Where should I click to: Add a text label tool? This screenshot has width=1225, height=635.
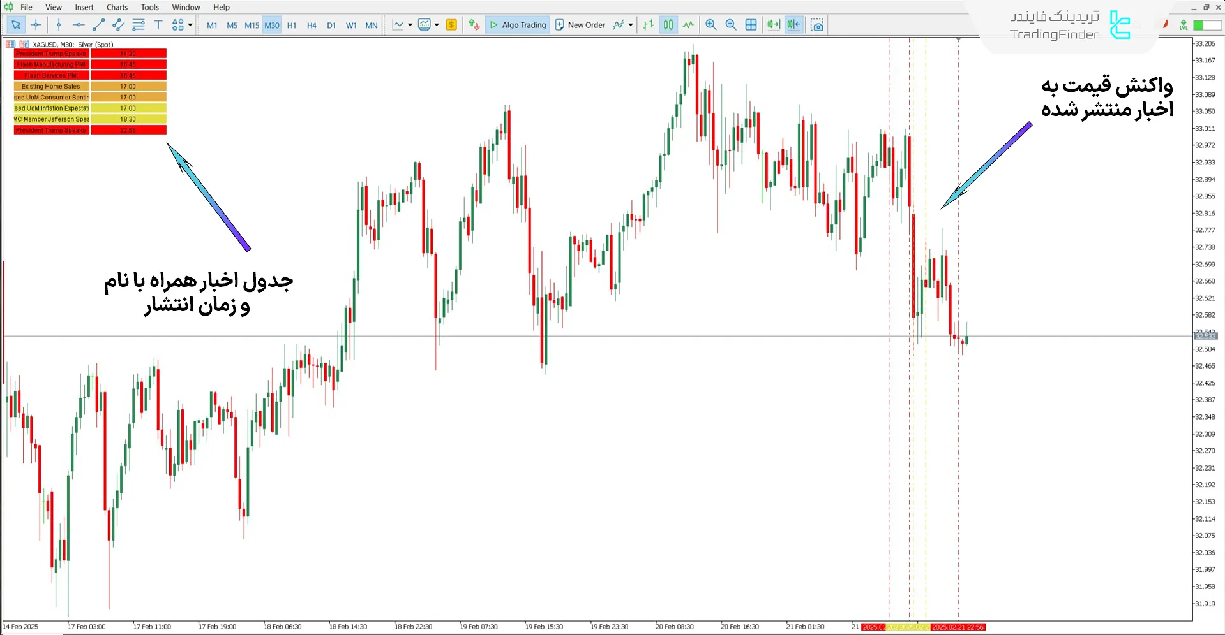[158, 25]
